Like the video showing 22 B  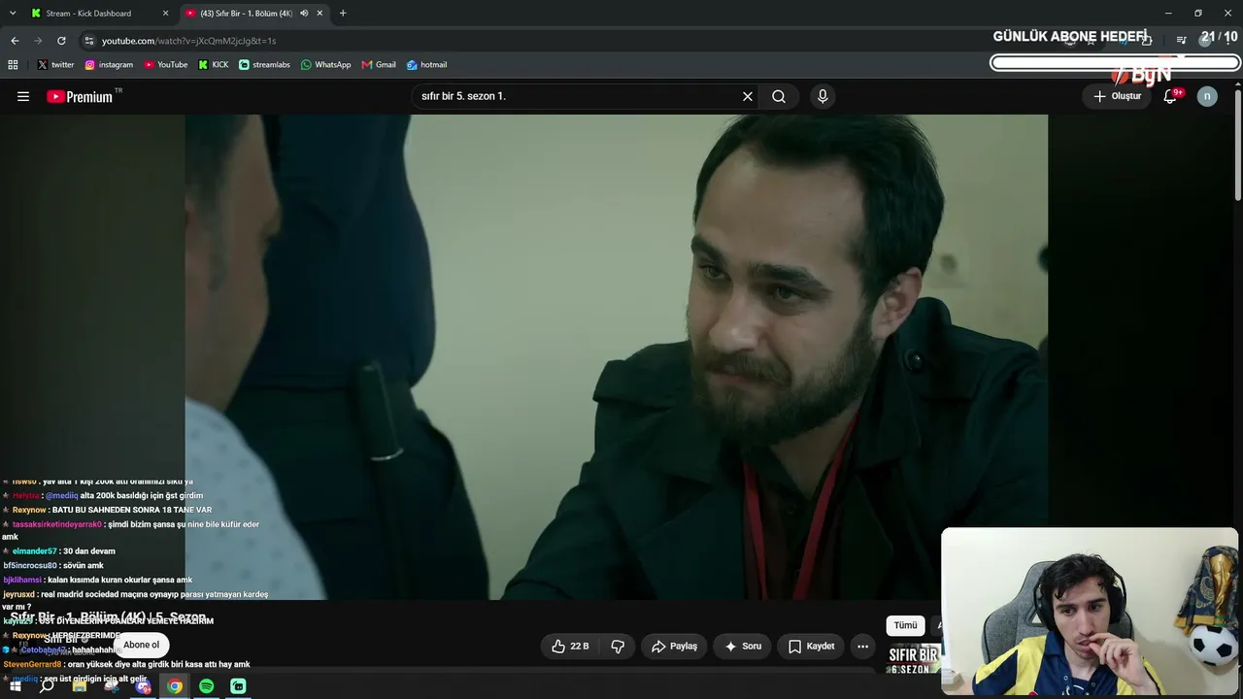pos(571,646)
